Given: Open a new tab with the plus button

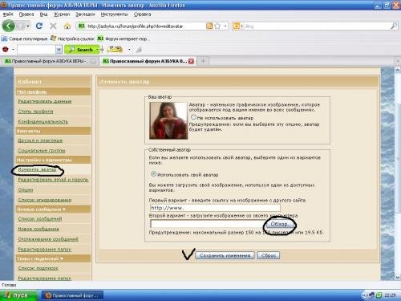Looking at the screenshot, I should 203,61.
